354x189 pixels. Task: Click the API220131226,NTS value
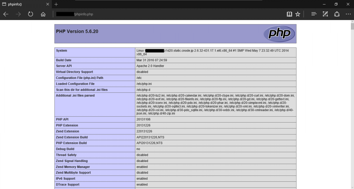point(150,137)
